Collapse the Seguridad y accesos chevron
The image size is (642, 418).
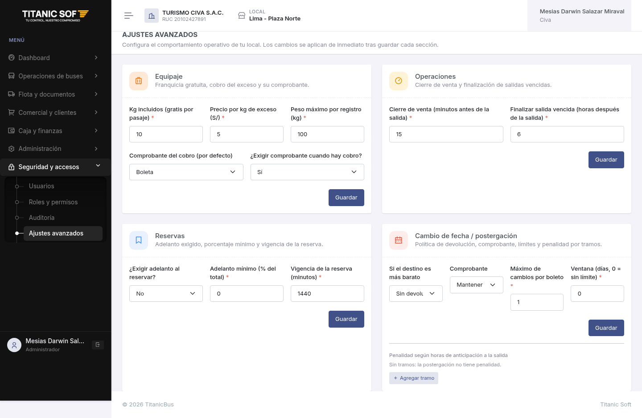[x=98, y=166]
